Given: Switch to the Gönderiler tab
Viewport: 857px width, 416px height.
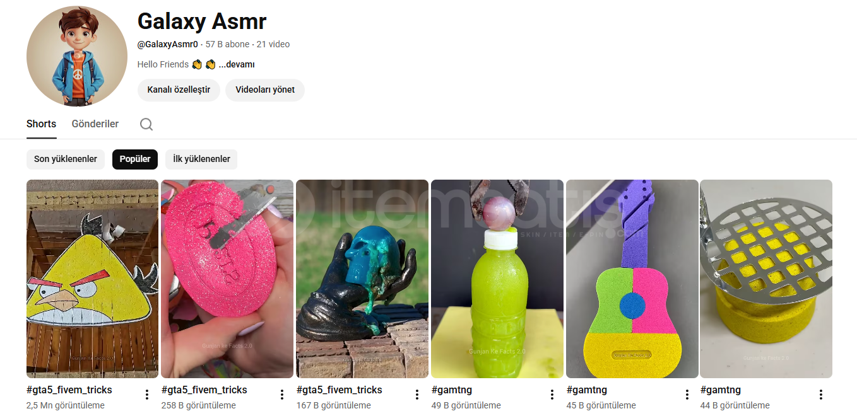Looking at the screenshot, I should (x=95, y=124).
